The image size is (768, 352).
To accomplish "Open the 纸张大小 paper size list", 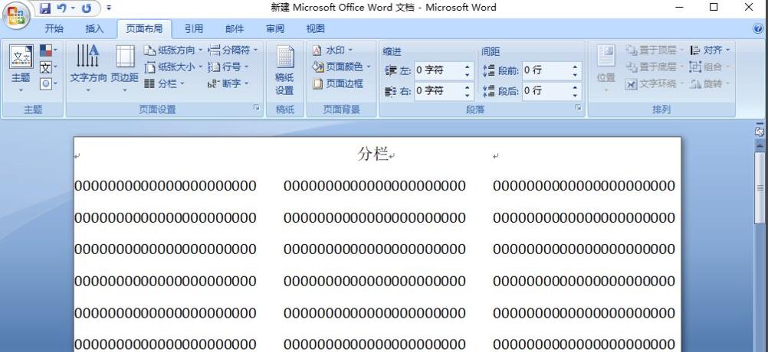I will tap(173, 67).
